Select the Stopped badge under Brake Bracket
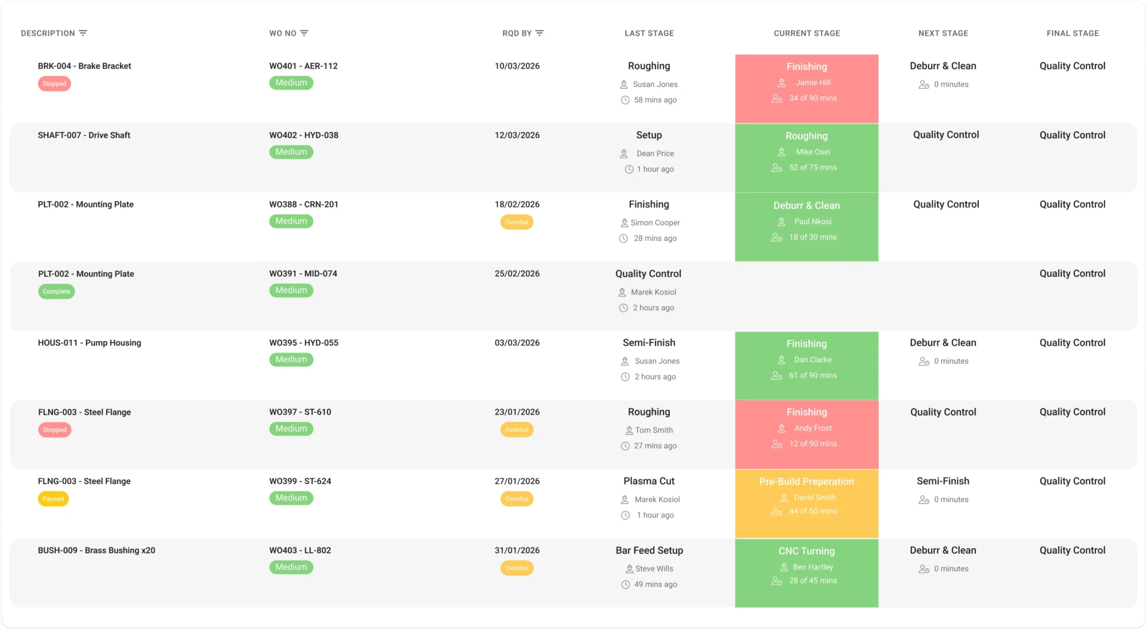1147x630 pixels. tap(54, 84)
